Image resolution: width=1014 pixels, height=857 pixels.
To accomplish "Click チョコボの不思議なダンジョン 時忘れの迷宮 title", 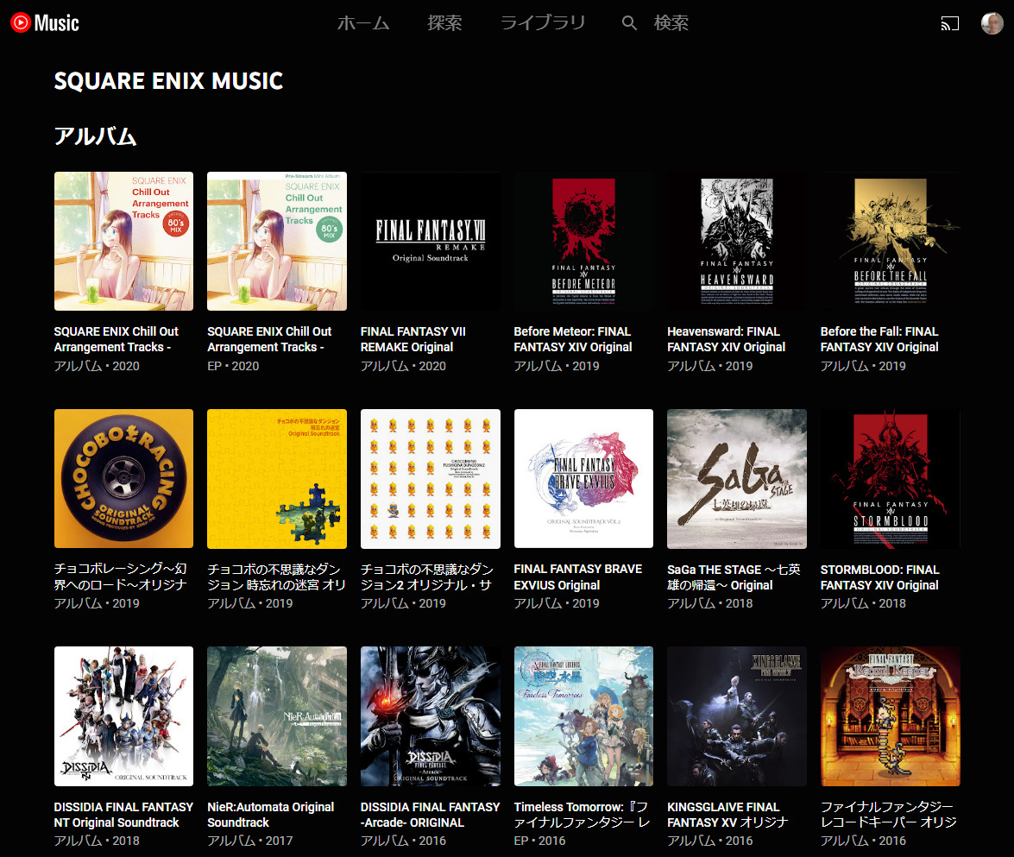I will (277, 577).
